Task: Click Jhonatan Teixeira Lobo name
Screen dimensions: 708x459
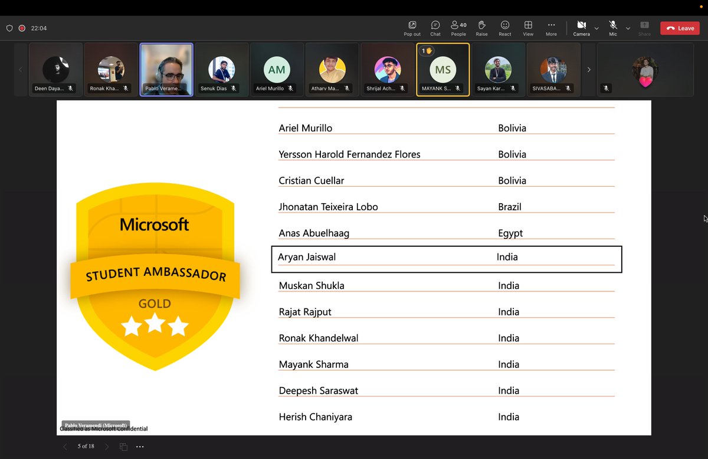Action: pyautogui.click(x=328, y=207)
